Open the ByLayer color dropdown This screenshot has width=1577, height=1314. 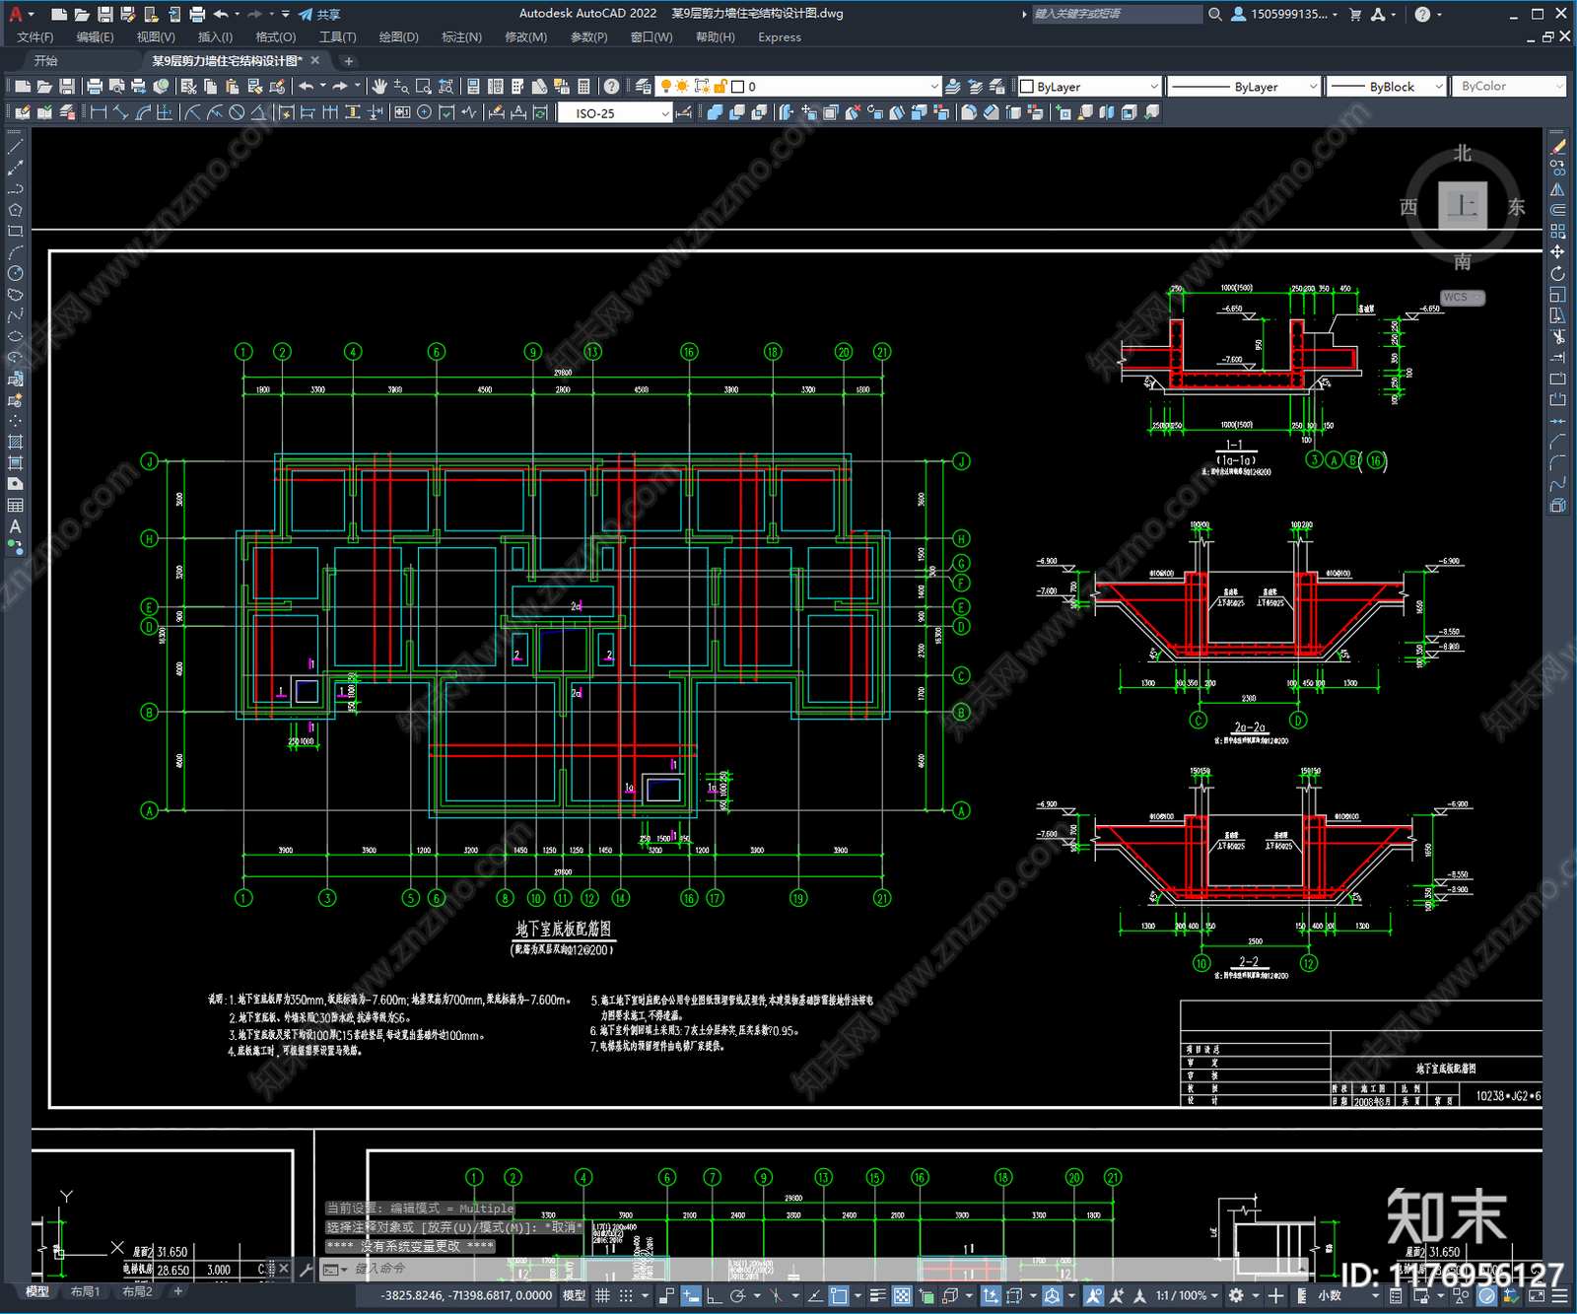coord(1089,87)
